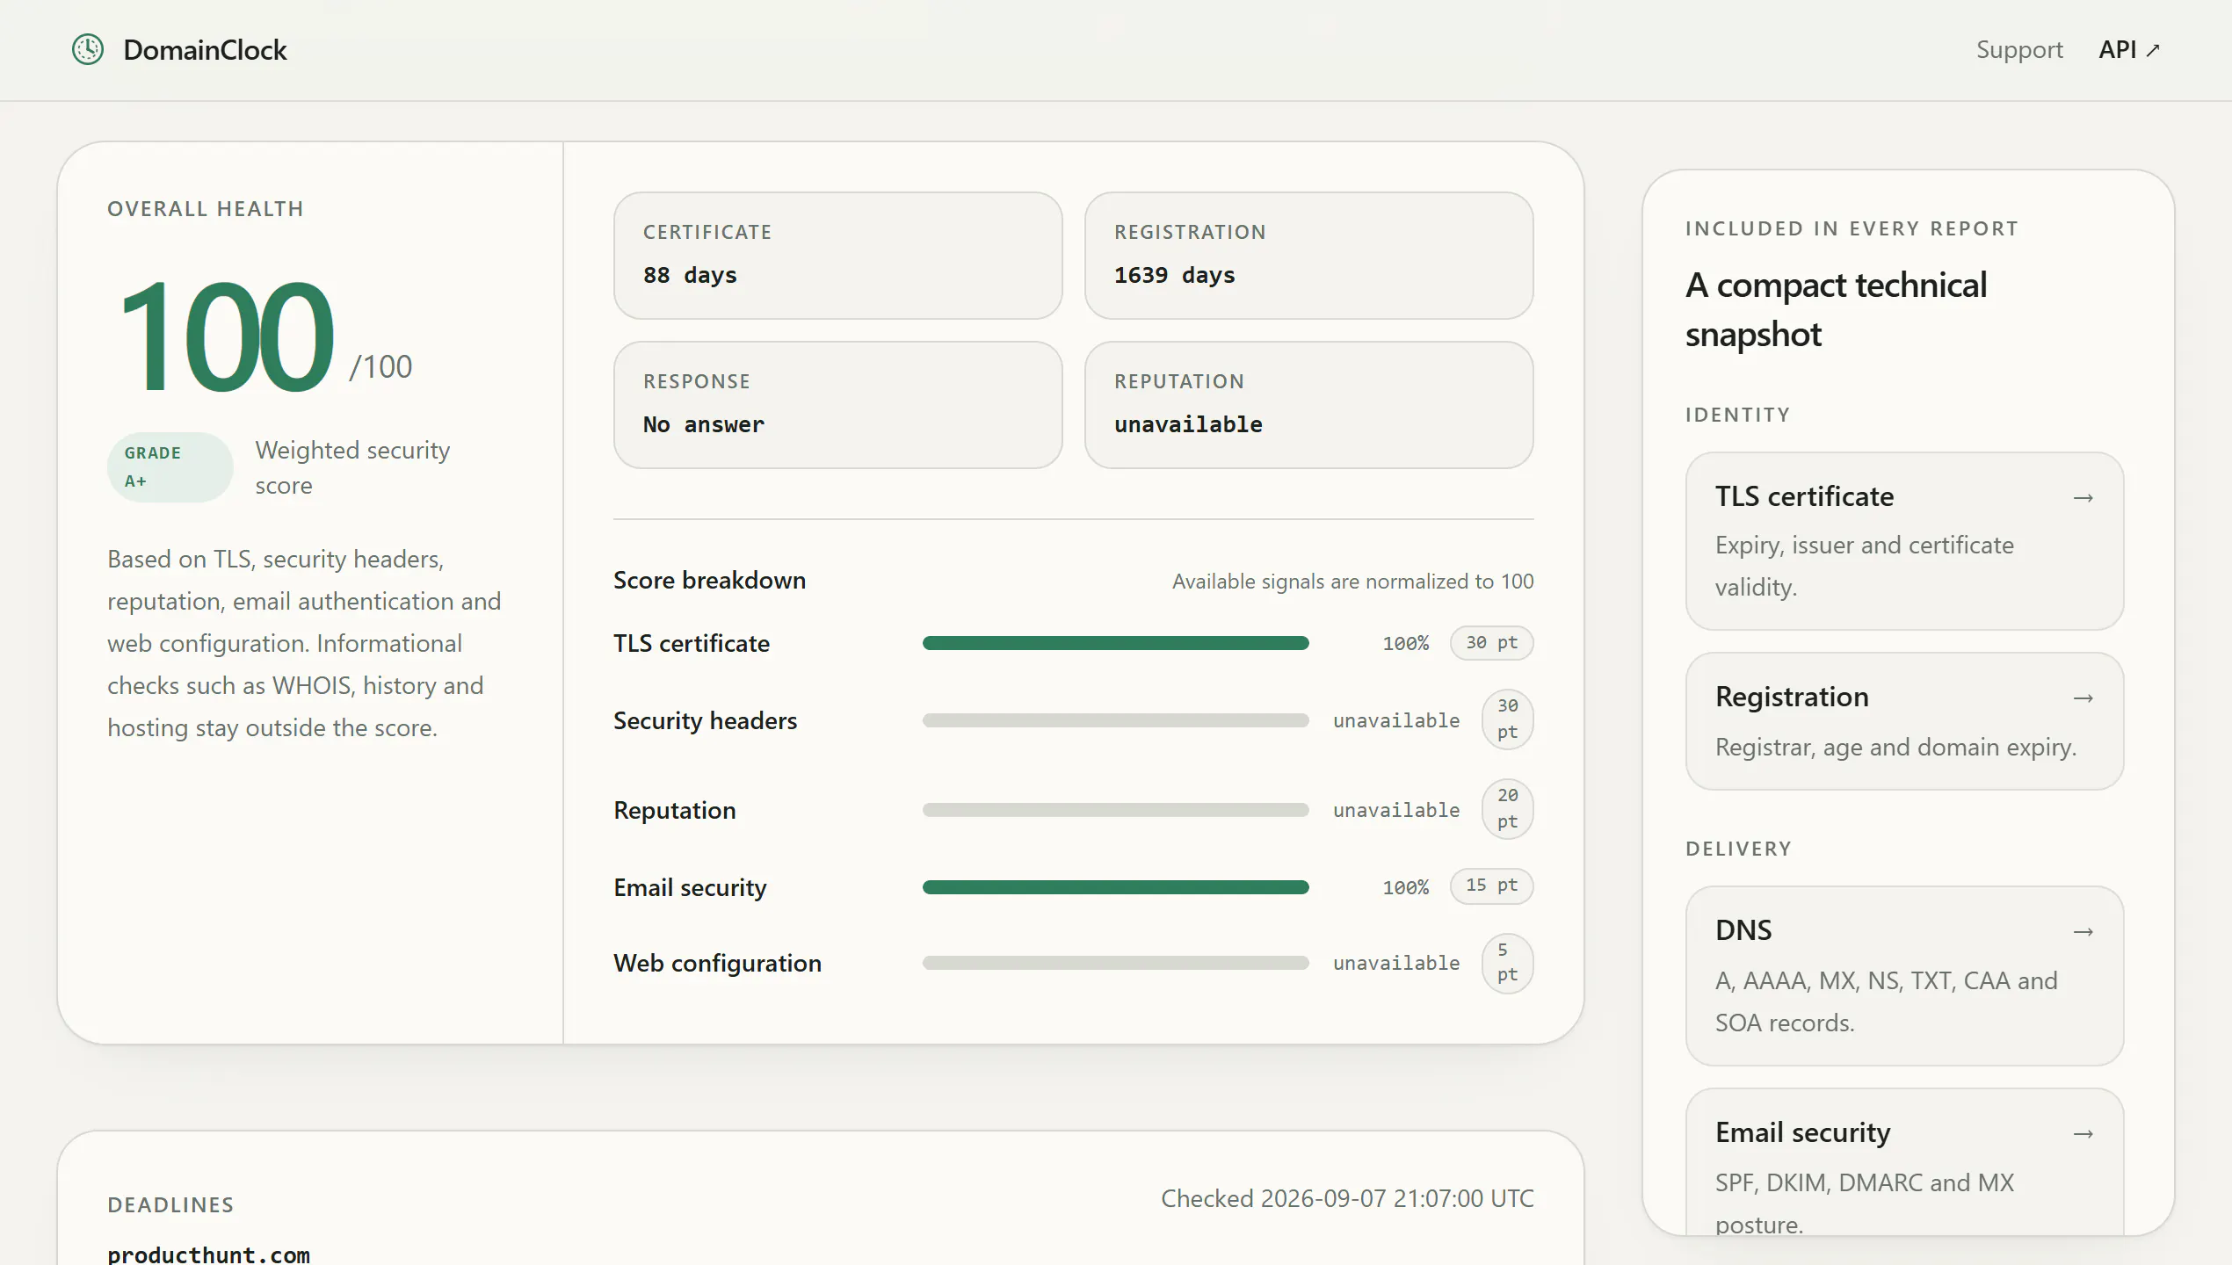Click the arrow on the Registration card
Screen dimensions: 2232x1265
[x=2083, y=698]
